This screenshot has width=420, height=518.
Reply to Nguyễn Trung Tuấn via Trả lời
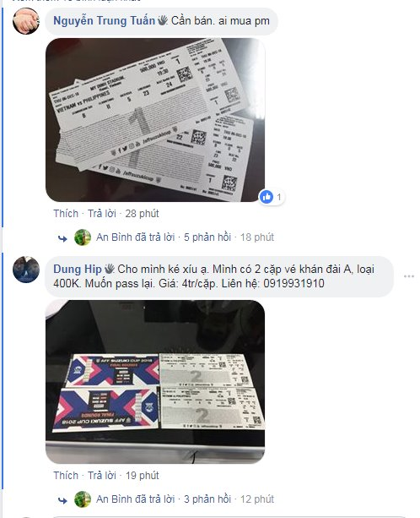[x=102, y=214]
